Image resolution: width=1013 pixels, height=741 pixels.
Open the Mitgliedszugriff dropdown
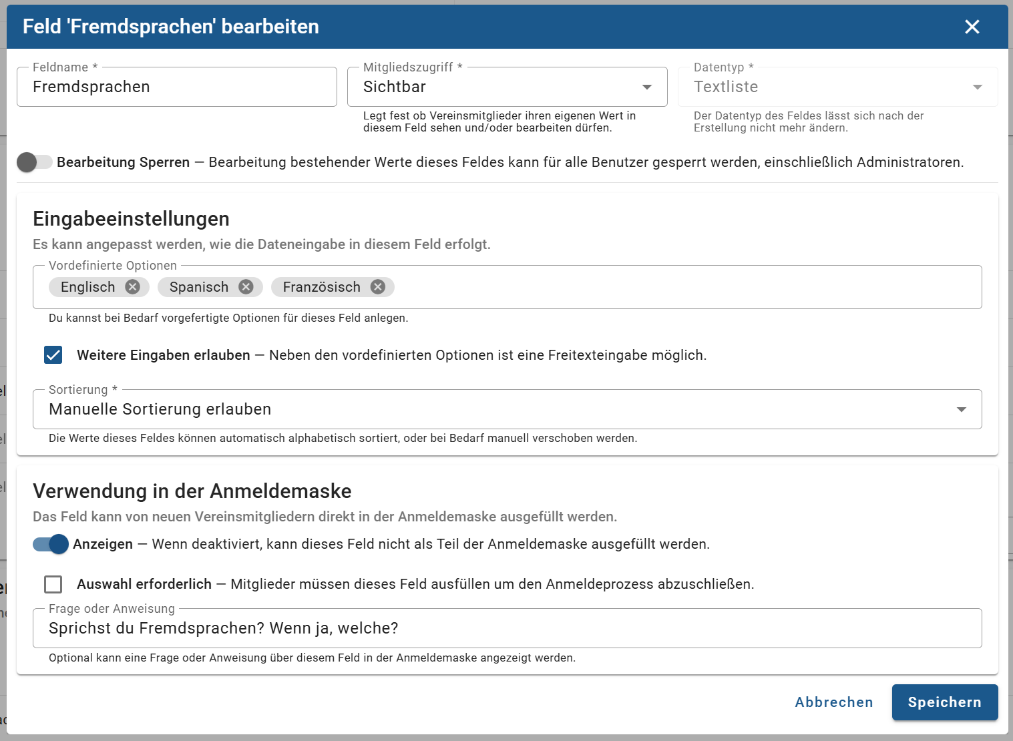coord(508,87)
